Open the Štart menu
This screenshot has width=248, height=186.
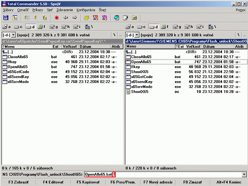[103, 10]
